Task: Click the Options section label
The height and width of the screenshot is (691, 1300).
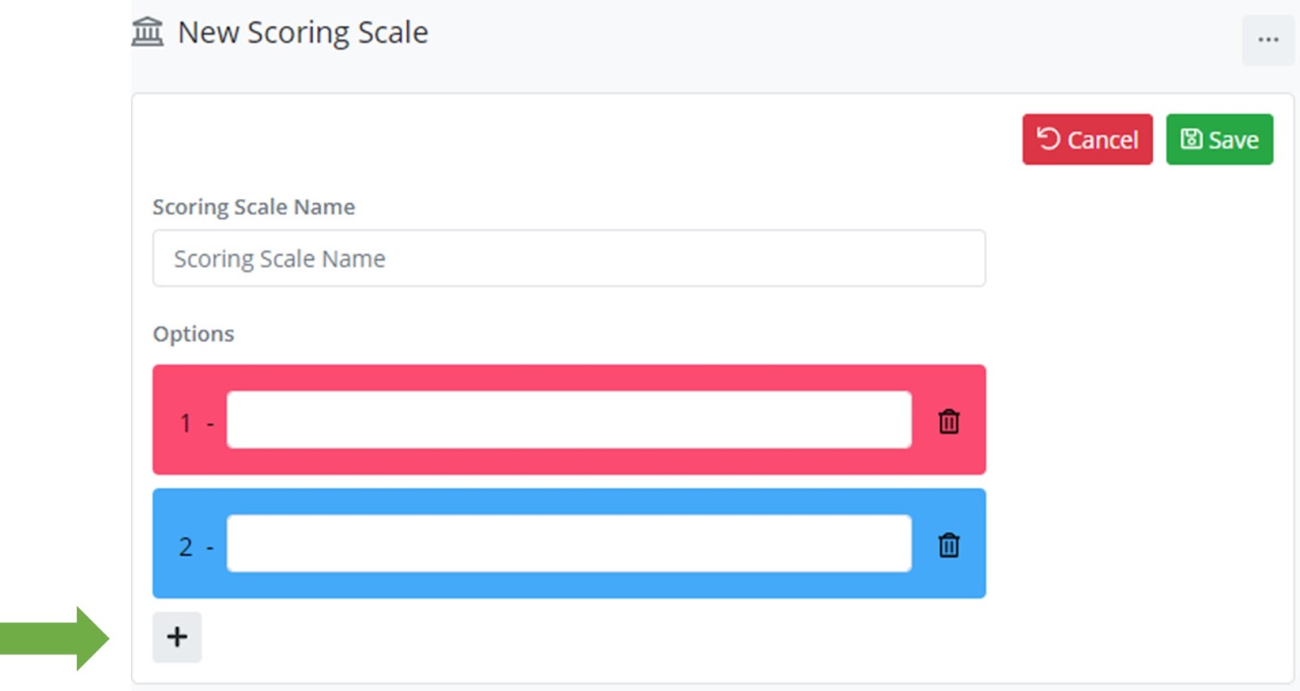Action: 193,334
